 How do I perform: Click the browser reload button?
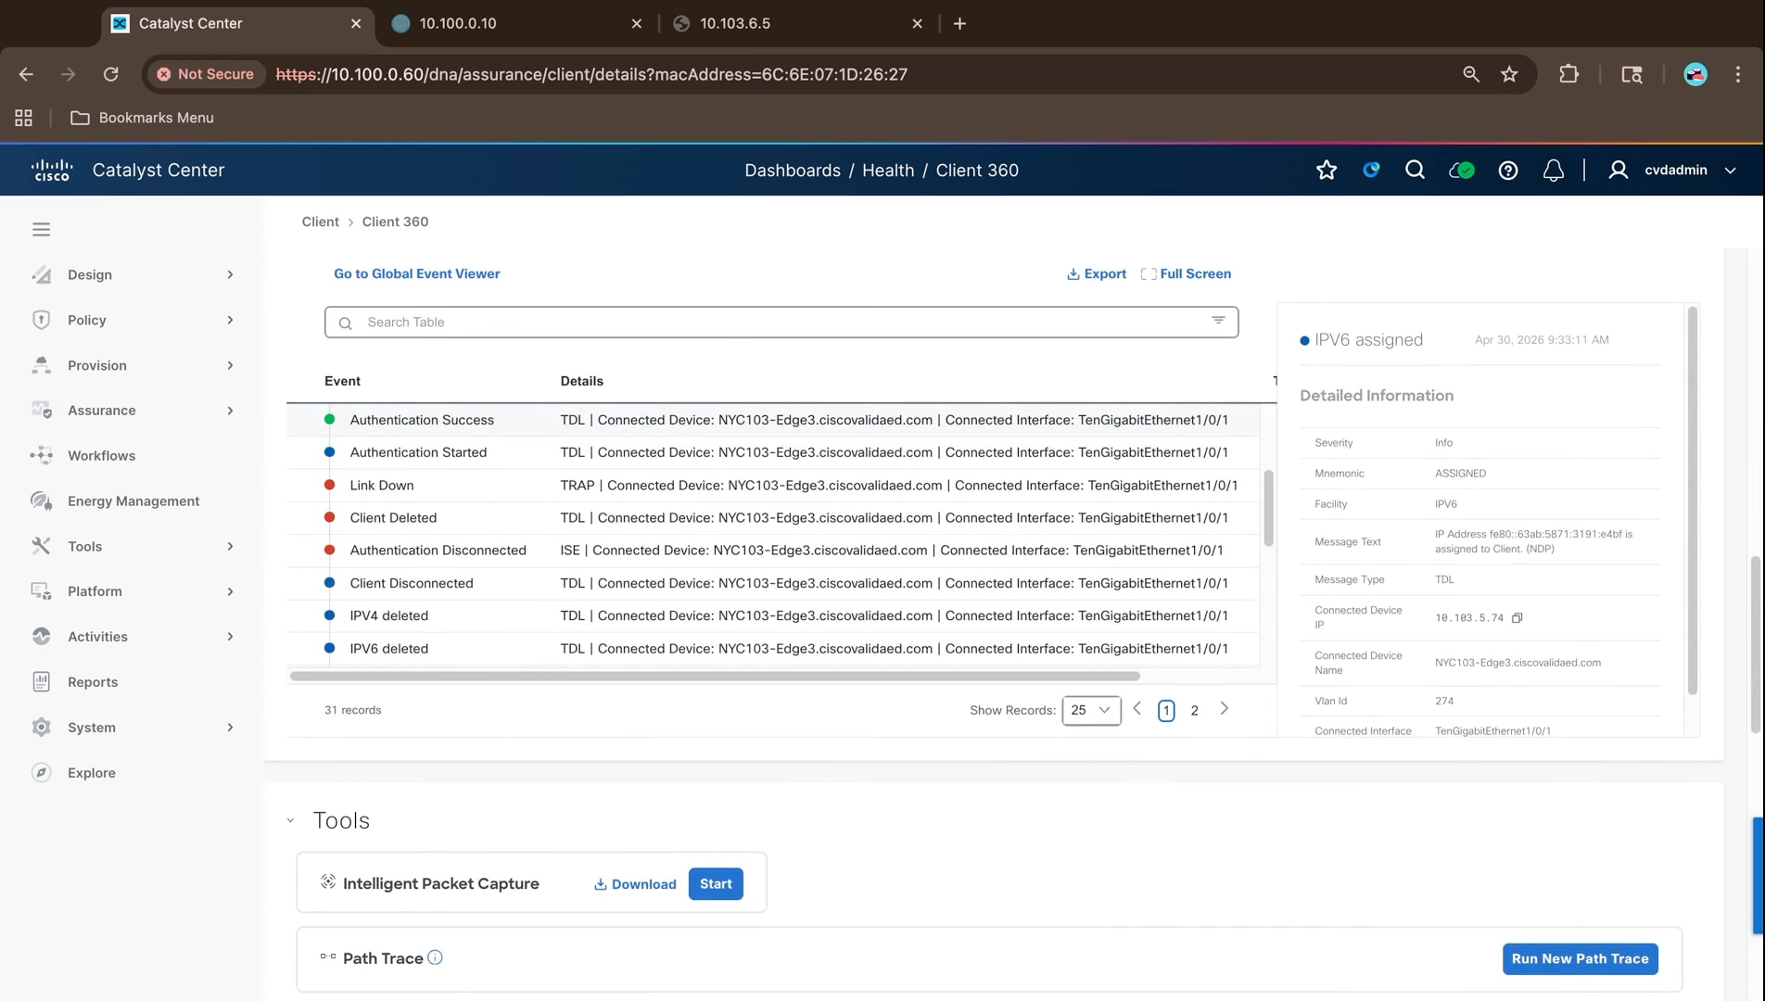[110, 74]
